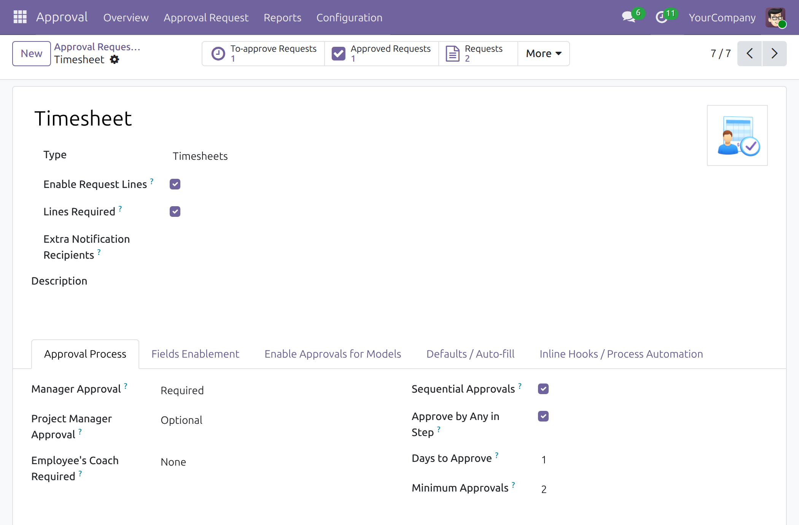Toggle Approve by Any in Step checkbox

(543, 416)
